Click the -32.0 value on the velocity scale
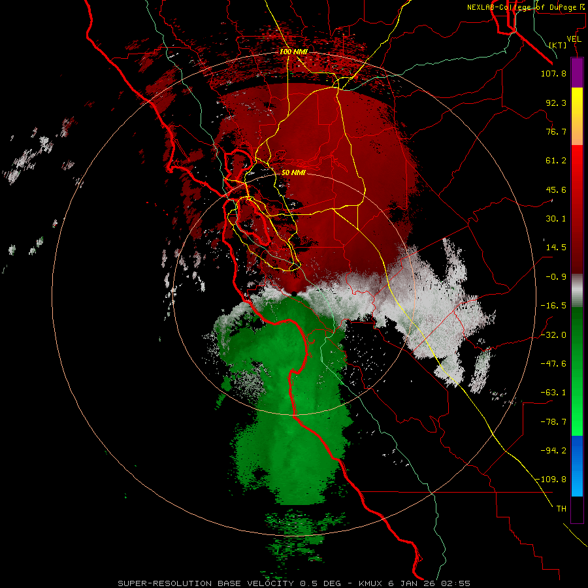The width and height of the screenshot is (588, 588). [x=553, y=335]
